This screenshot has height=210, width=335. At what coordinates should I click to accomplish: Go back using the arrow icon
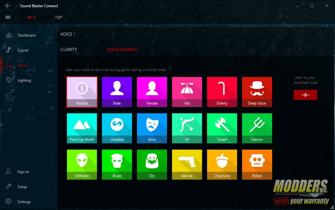pos(8,6)
